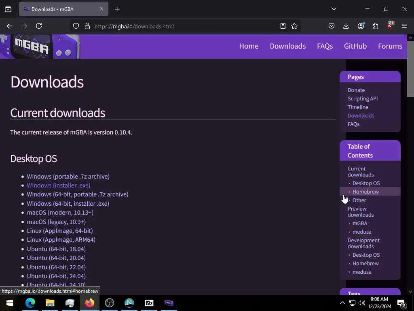Download Ubuntu 64-bit 22.04 build
The width and height of the screenshot is (414, 311).
click(56, 267)
